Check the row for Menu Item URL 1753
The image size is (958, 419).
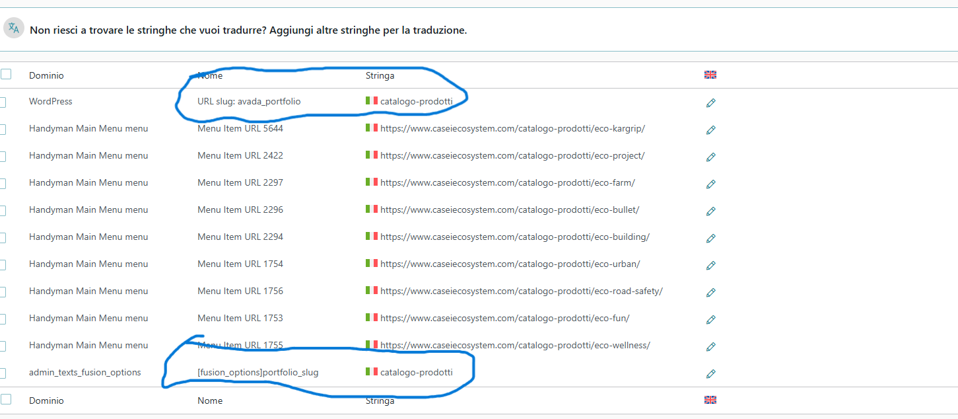click(x=3, y=319)
